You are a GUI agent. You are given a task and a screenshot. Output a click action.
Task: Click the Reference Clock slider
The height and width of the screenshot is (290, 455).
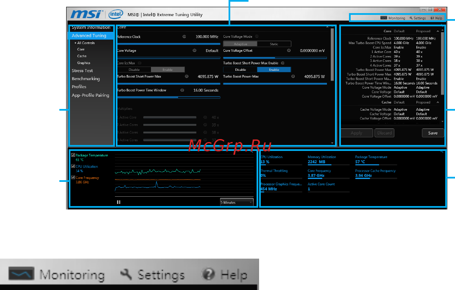coord(169,44)
